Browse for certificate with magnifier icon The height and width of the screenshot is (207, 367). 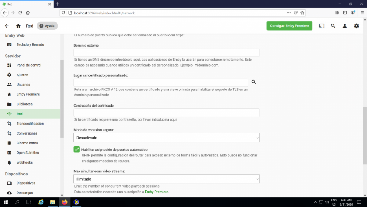point(254,82)
